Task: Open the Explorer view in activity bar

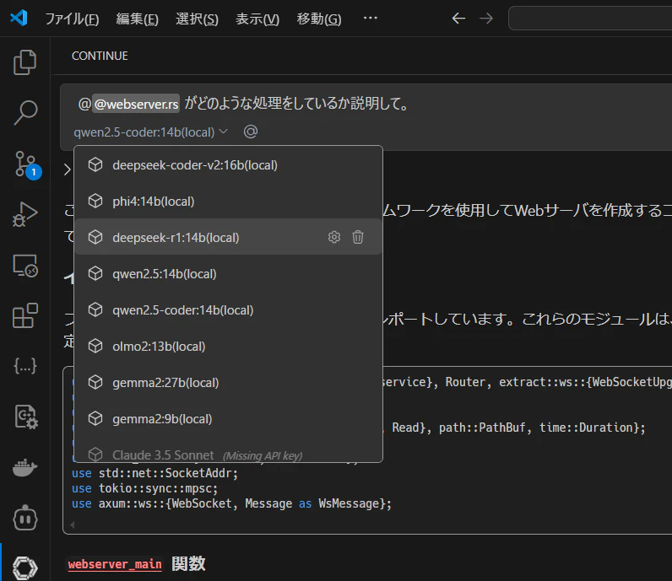Action: coord(24,62)
